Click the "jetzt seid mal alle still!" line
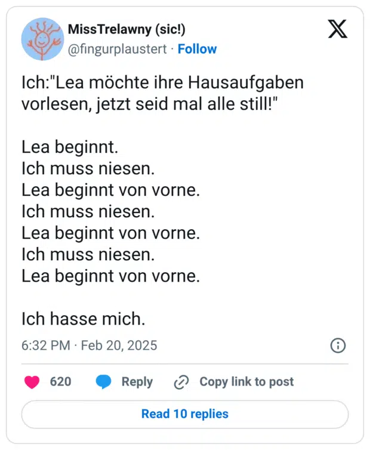The width and height of the screenshot is (370, 450). click(x=150, y=104)
